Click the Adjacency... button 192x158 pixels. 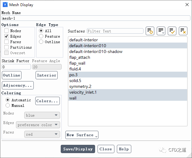click(18, 85)
